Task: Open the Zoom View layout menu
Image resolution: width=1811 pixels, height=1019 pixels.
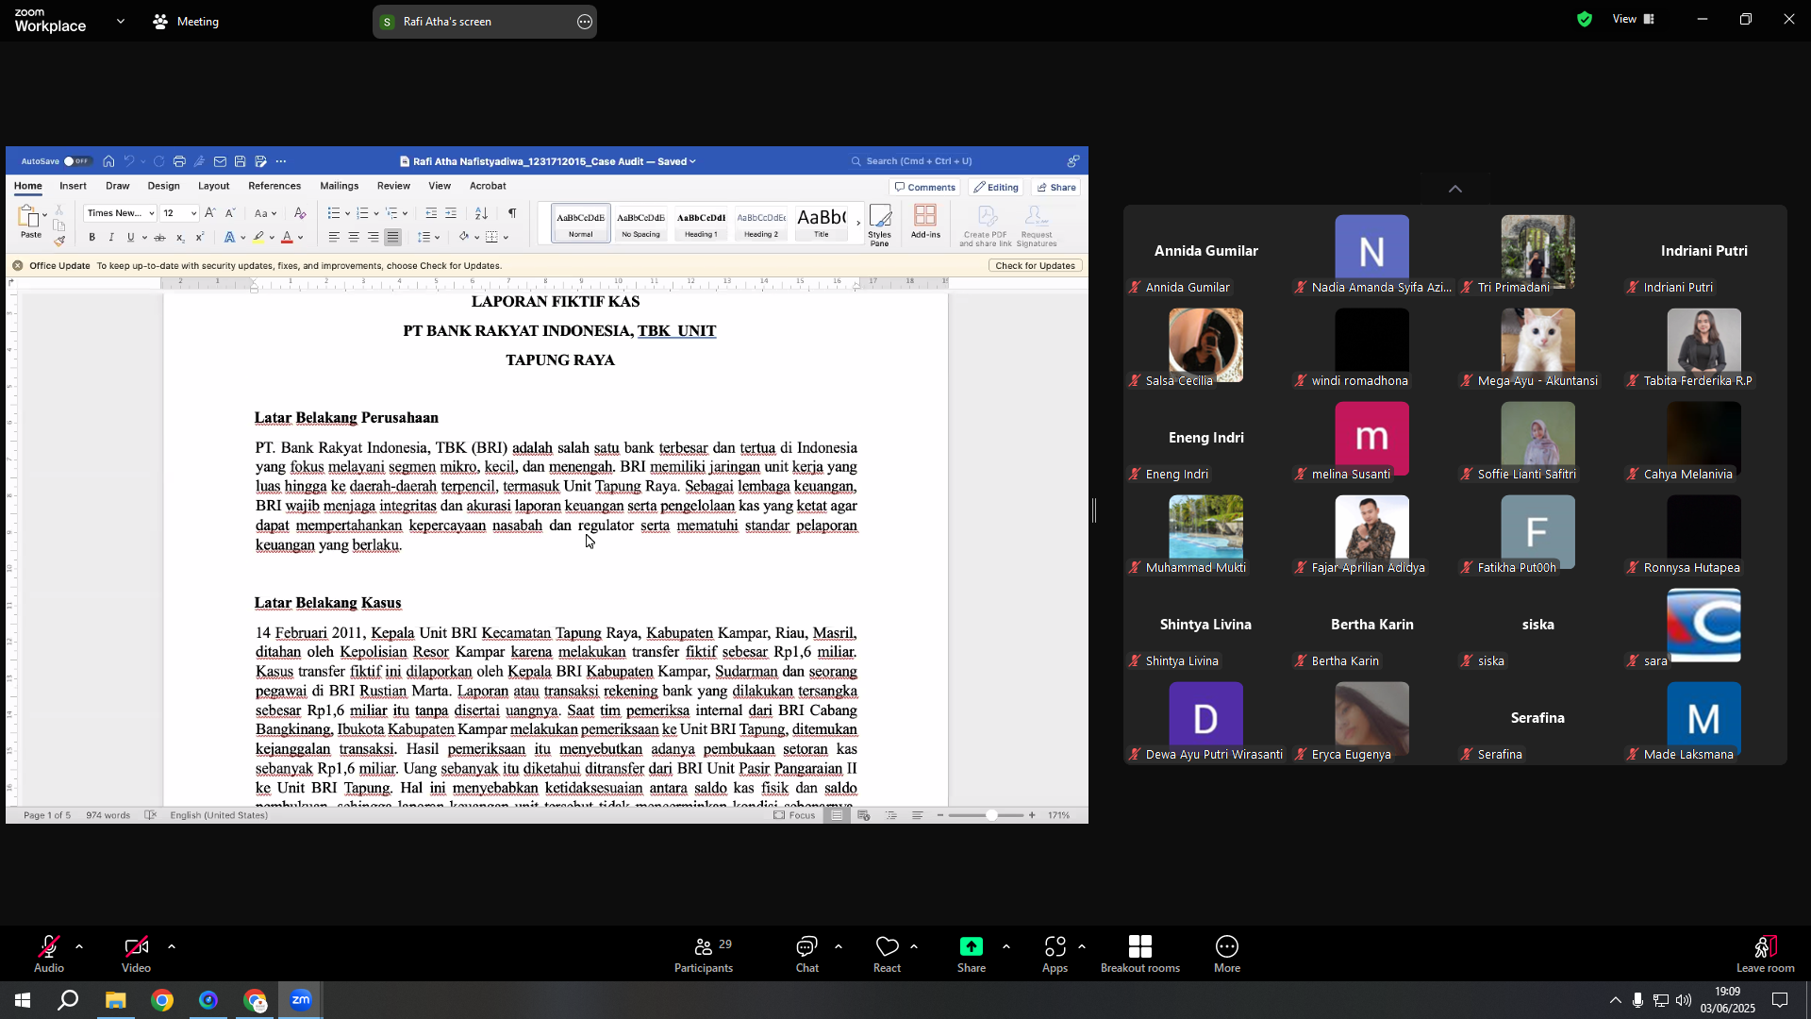Action: (x=1634, y=19)
